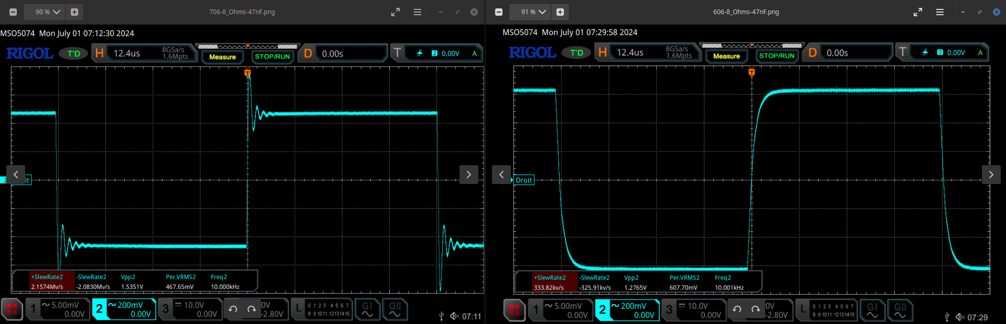Go to next image in right viewer
The width and height of the screenshot is (1006, 324).
[x=991, y=175]
